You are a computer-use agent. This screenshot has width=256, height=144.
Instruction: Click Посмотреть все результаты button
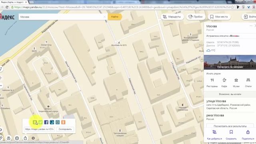pyautogui.click(x=230, y=126)
